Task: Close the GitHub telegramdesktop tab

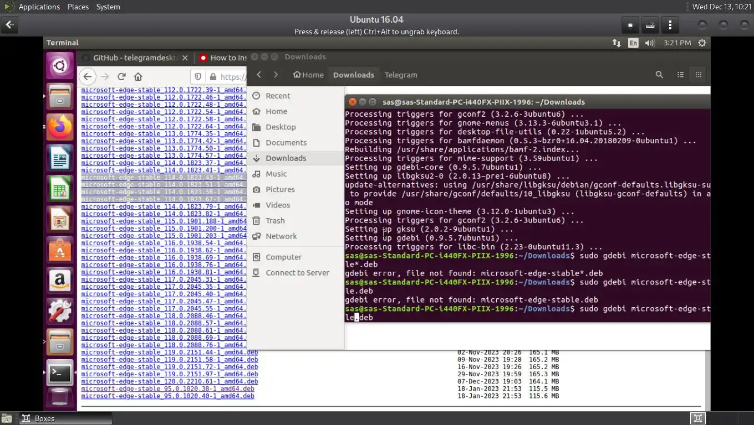Action: click(185, 58)
